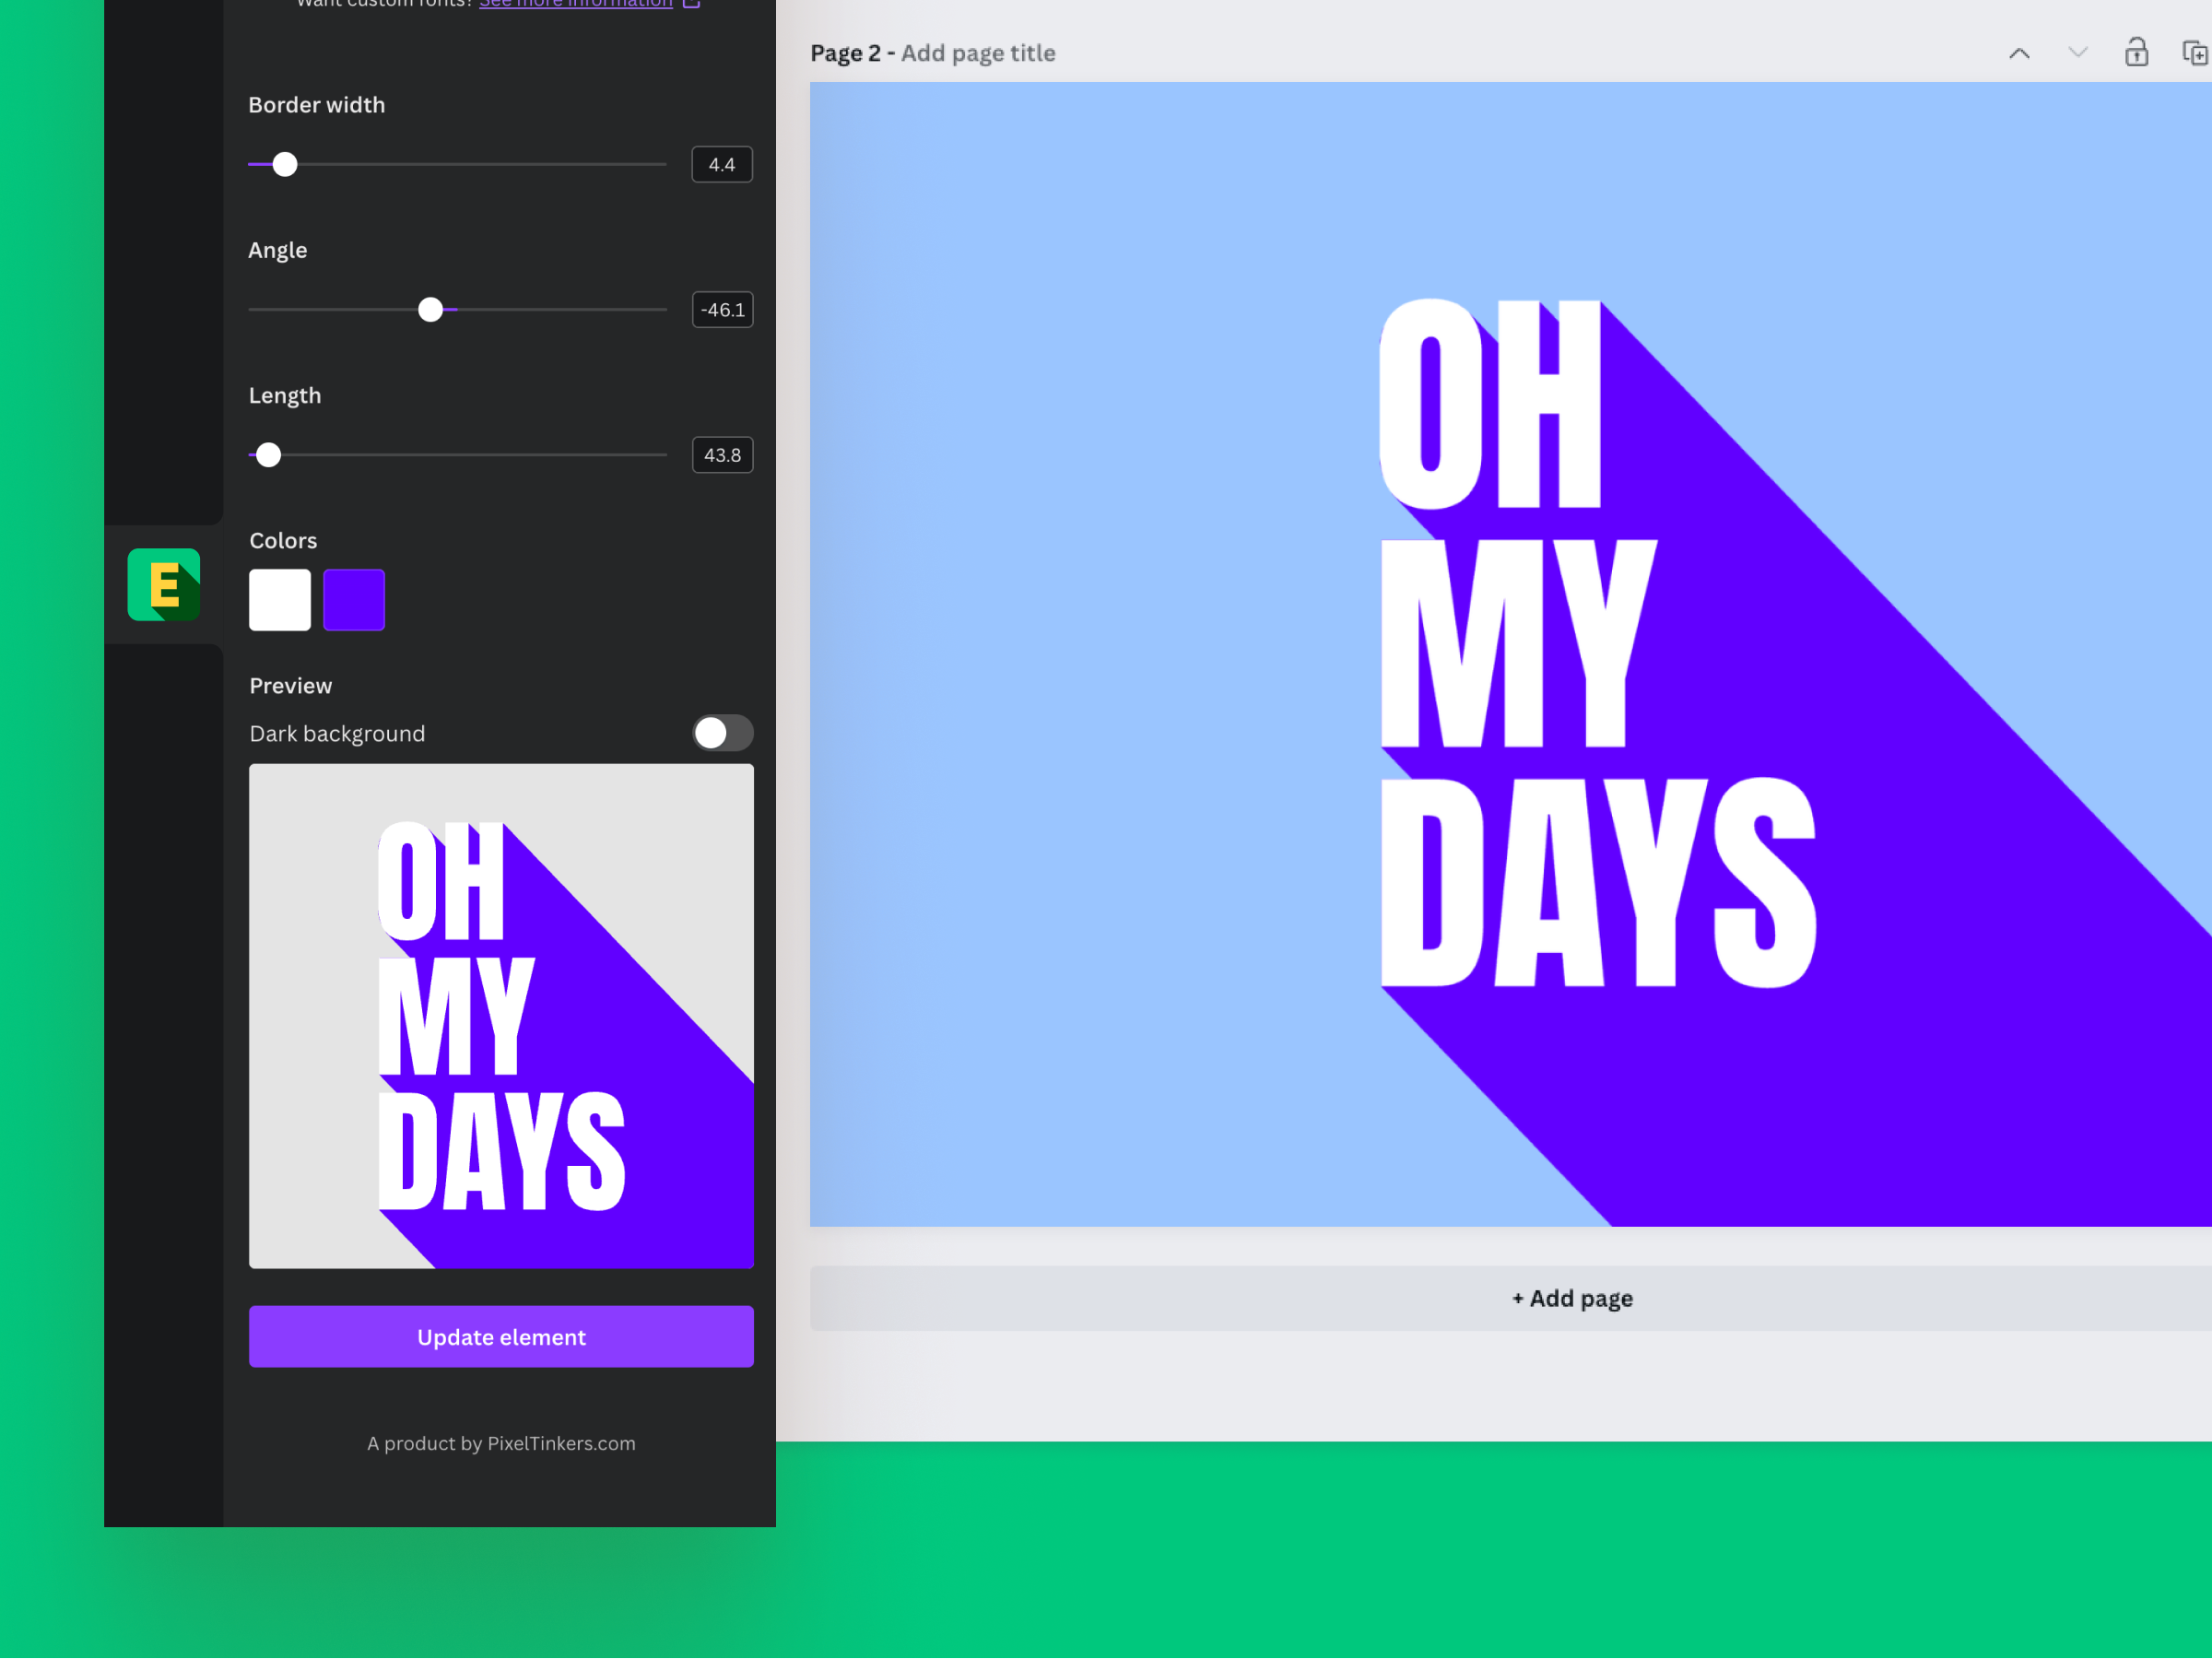
Task: Select the white color swatch
Action: (280, 600)
